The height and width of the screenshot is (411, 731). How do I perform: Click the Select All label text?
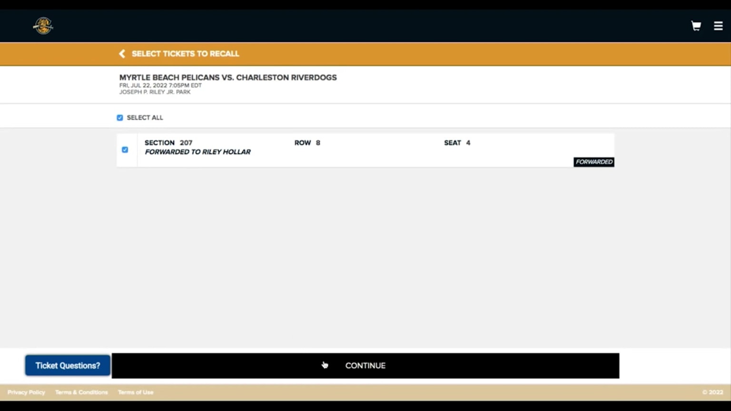coord(145,117)
